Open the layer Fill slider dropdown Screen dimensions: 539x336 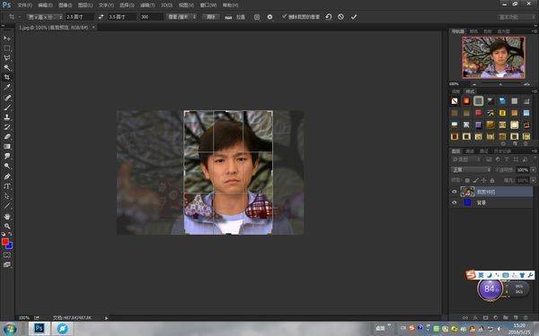pyautogui.click(x=533, y=180)
